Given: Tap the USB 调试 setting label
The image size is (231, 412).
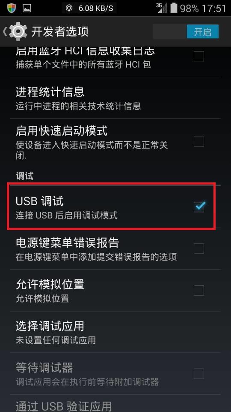Looking at the screenshot, I should (39, 201).
